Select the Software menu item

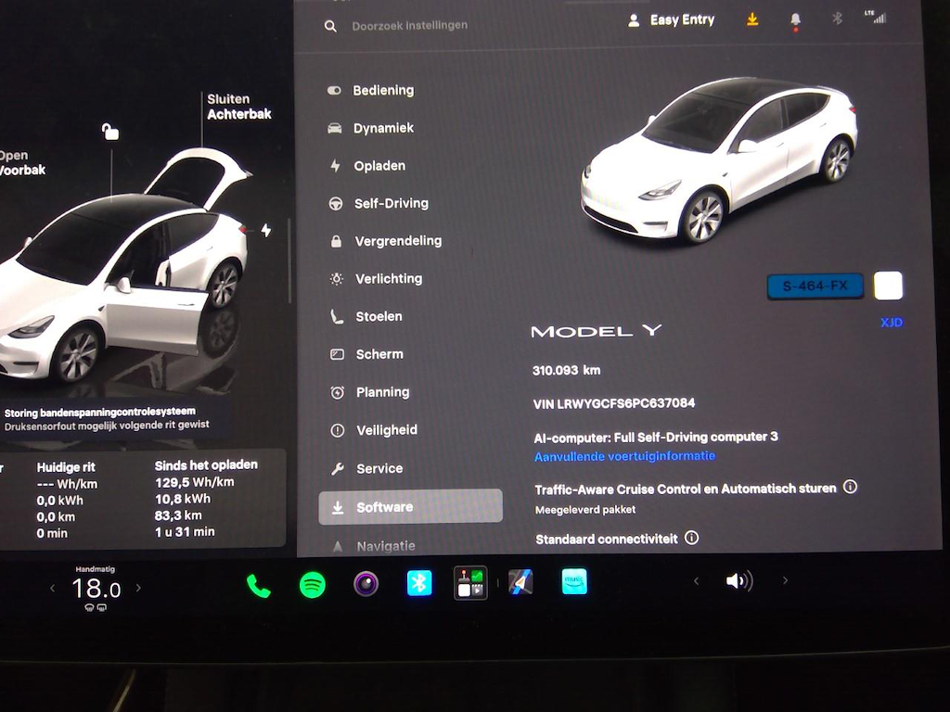(411, 507)
